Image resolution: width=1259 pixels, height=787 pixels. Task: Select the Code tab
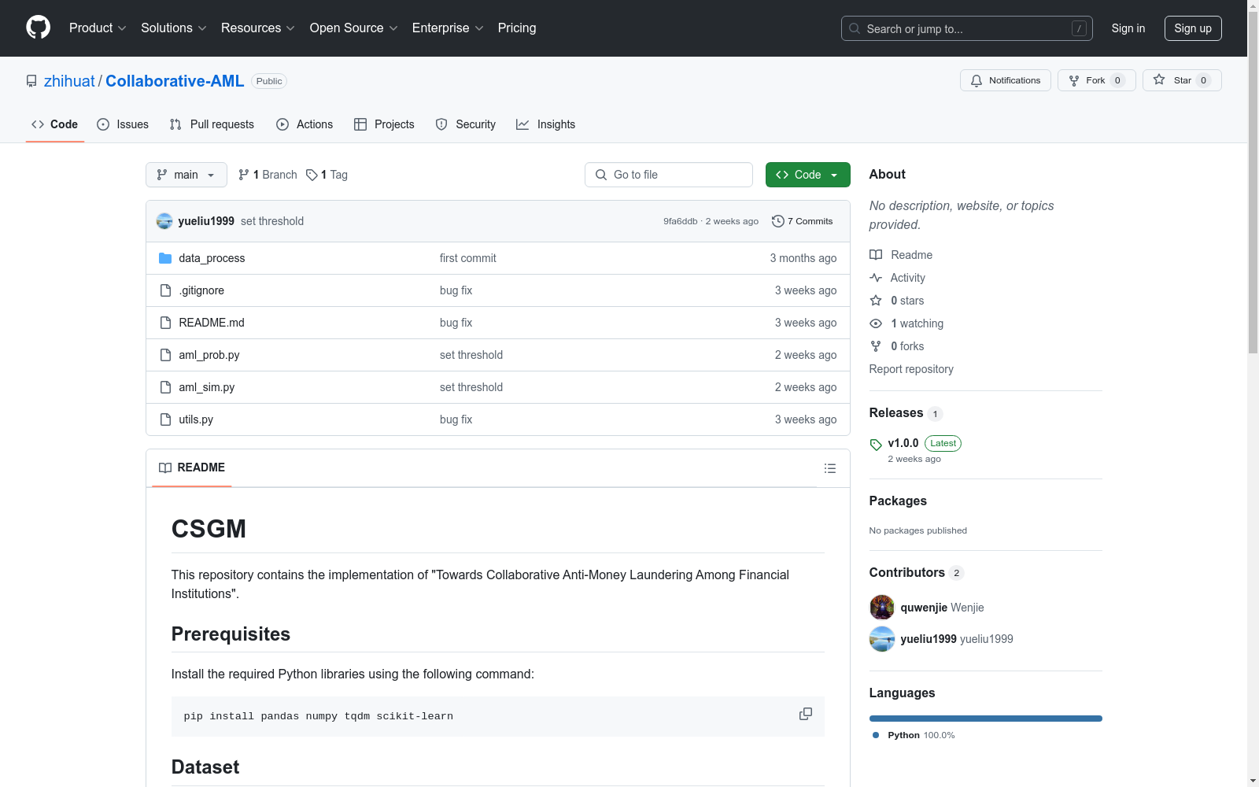click(55, 124)
